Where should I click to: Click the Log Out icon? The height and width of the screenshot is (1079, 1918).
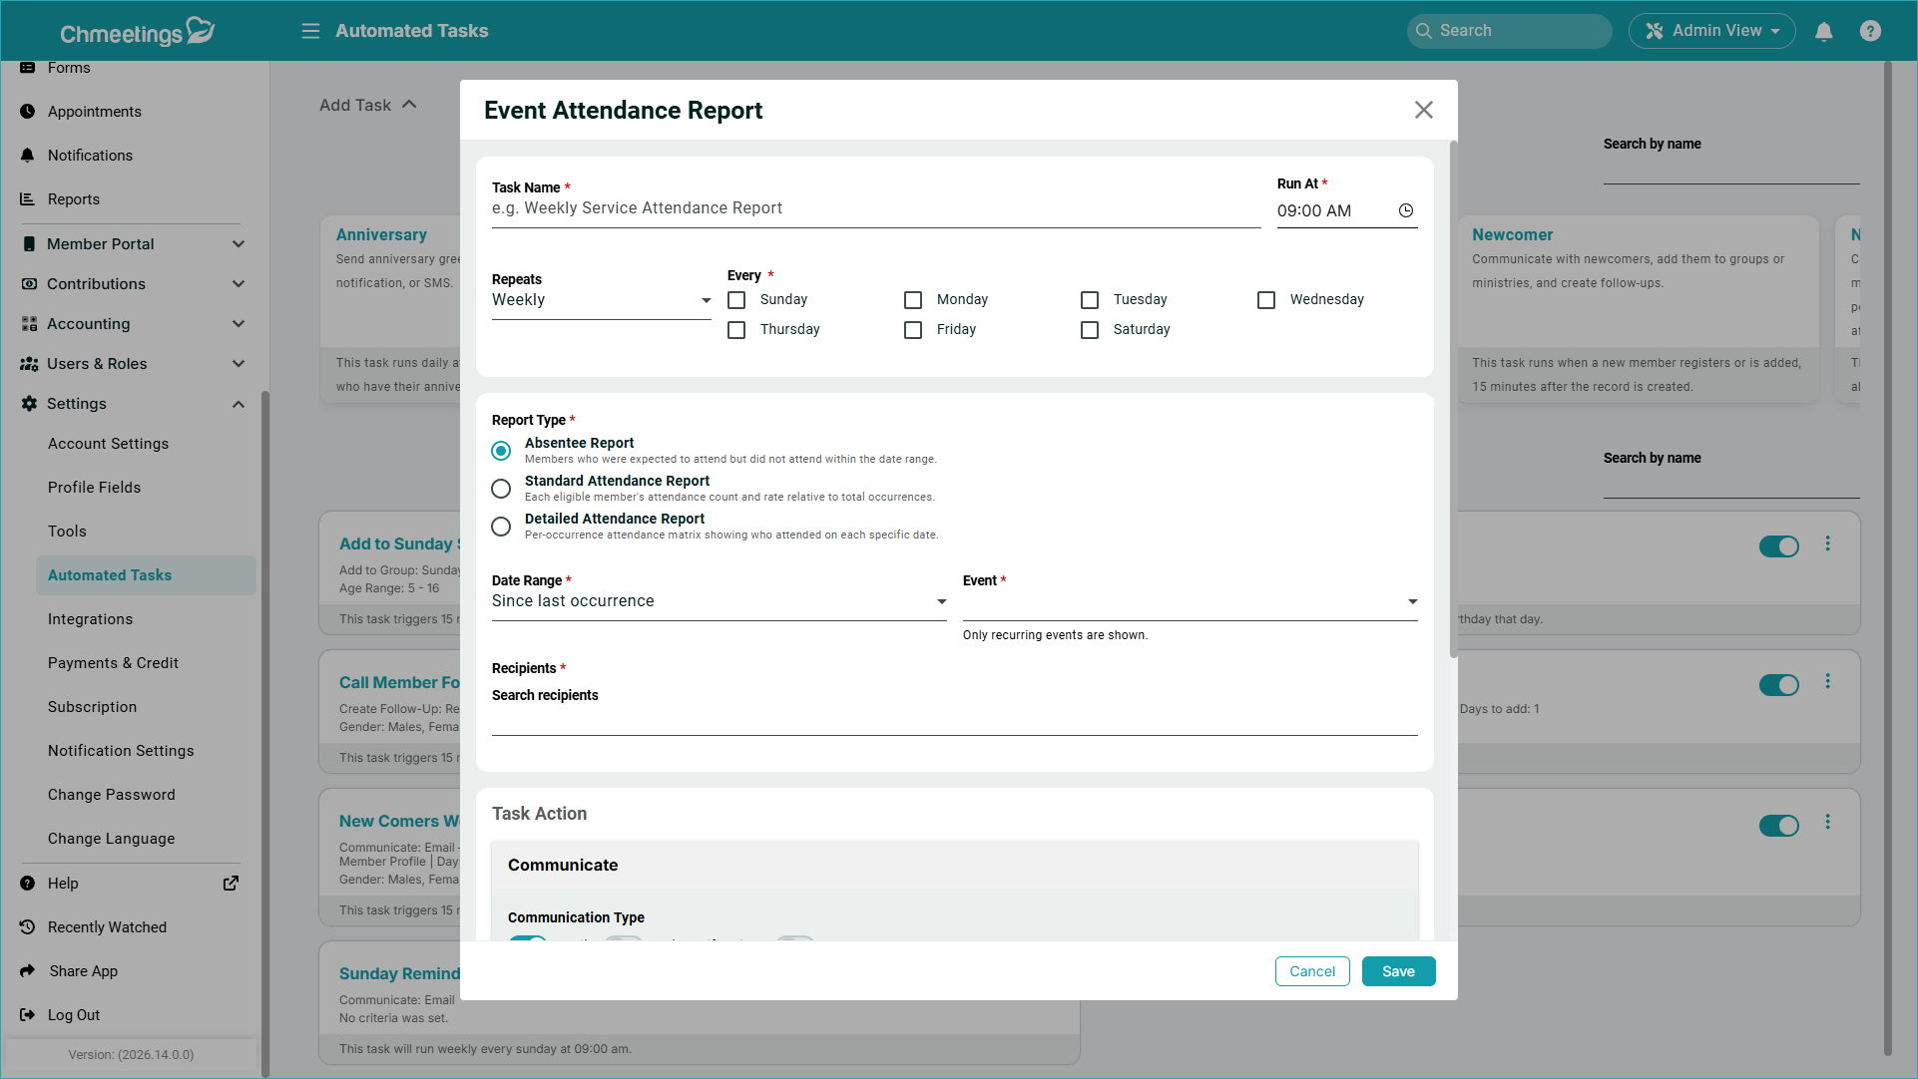pos(28,1015)
